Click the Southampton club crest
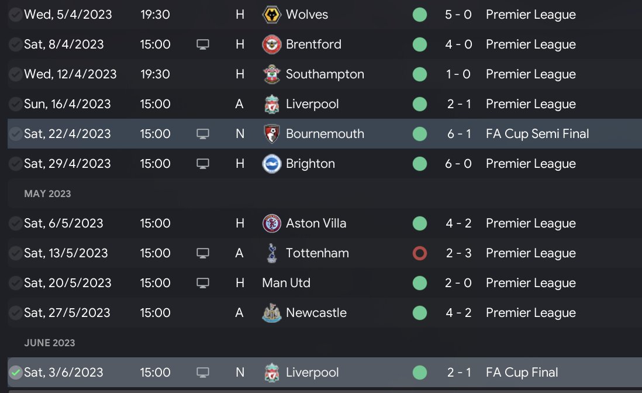The height and width of the screenshot is (393, 642). coord(272,74)
